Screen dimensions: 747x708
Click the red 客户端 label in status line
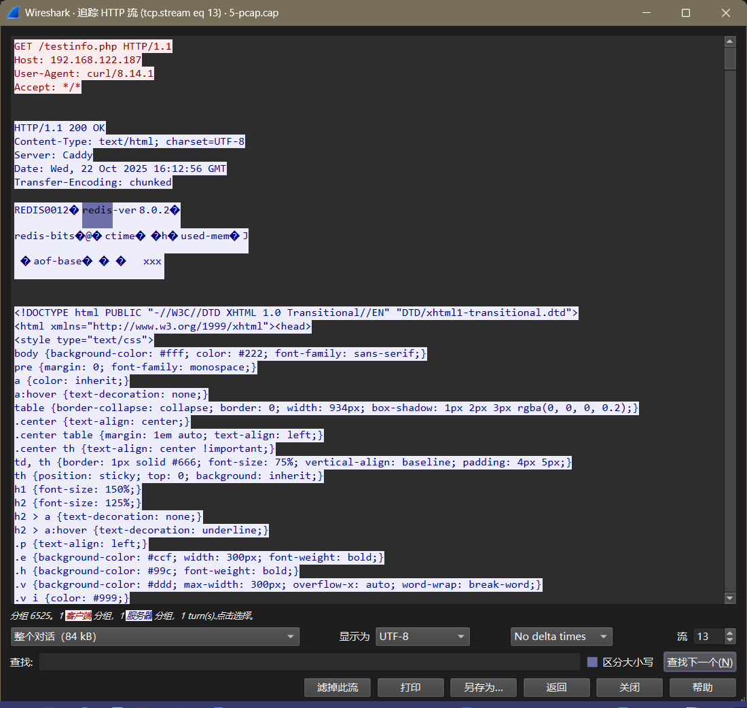click(79, 616)
